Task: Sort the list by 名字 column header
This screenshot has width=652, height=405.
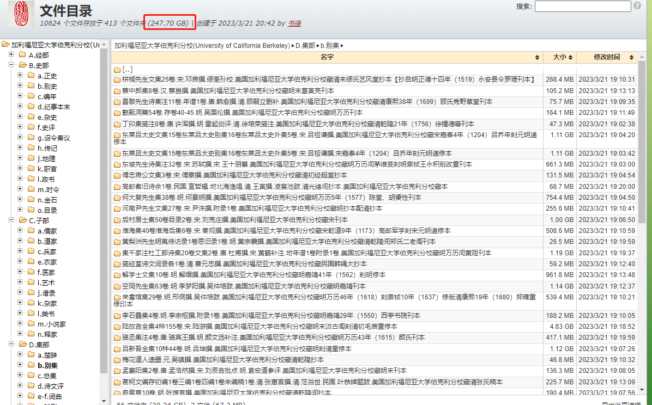Action: (x=327, y=57)
